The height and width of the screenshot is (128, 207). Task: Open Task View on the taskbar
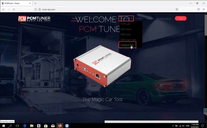17,126
